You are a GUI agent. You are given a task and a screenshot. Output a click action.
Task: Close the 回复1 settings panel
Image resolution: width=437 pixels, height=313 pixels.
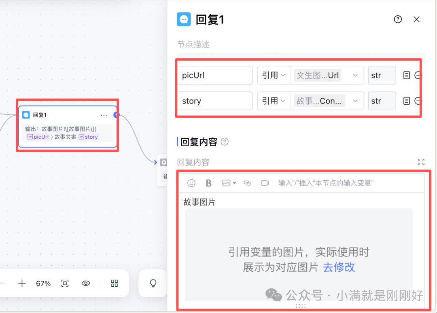(416, 19)
